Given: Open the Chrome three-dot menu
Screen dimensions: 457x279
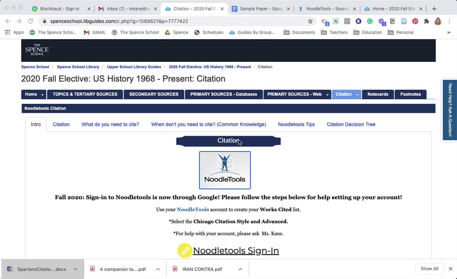Looking at the screenshot, I should pos(449,21).
